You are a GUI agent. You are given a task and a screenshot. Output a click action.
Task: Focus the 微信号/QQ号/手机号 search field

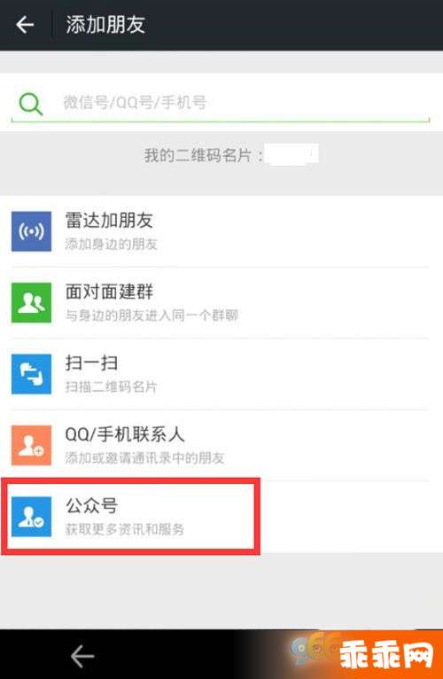pos(221,103)
